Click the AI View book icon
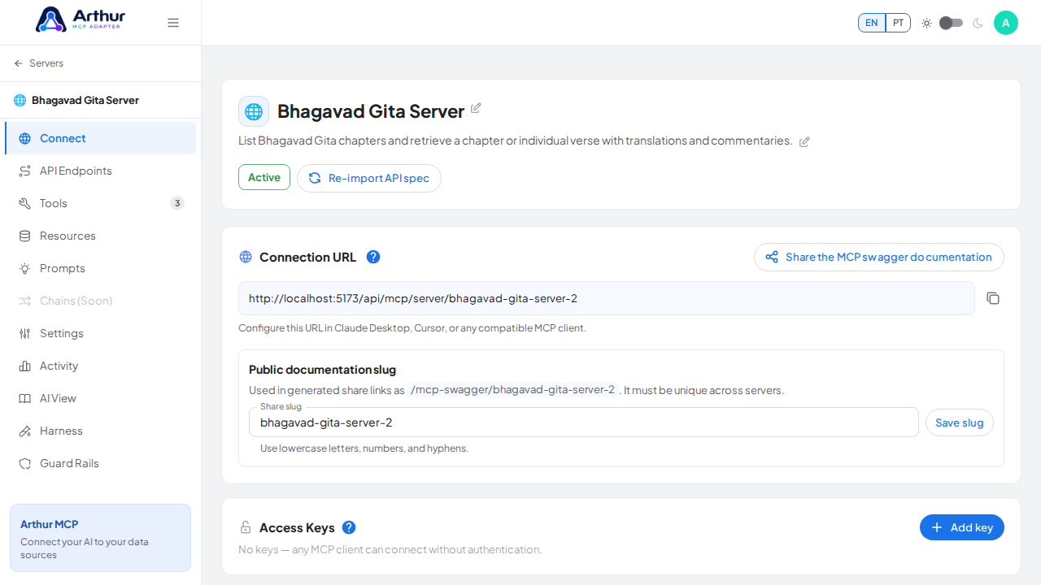This screenshot has width=1041, height=585. pos(25,398)
